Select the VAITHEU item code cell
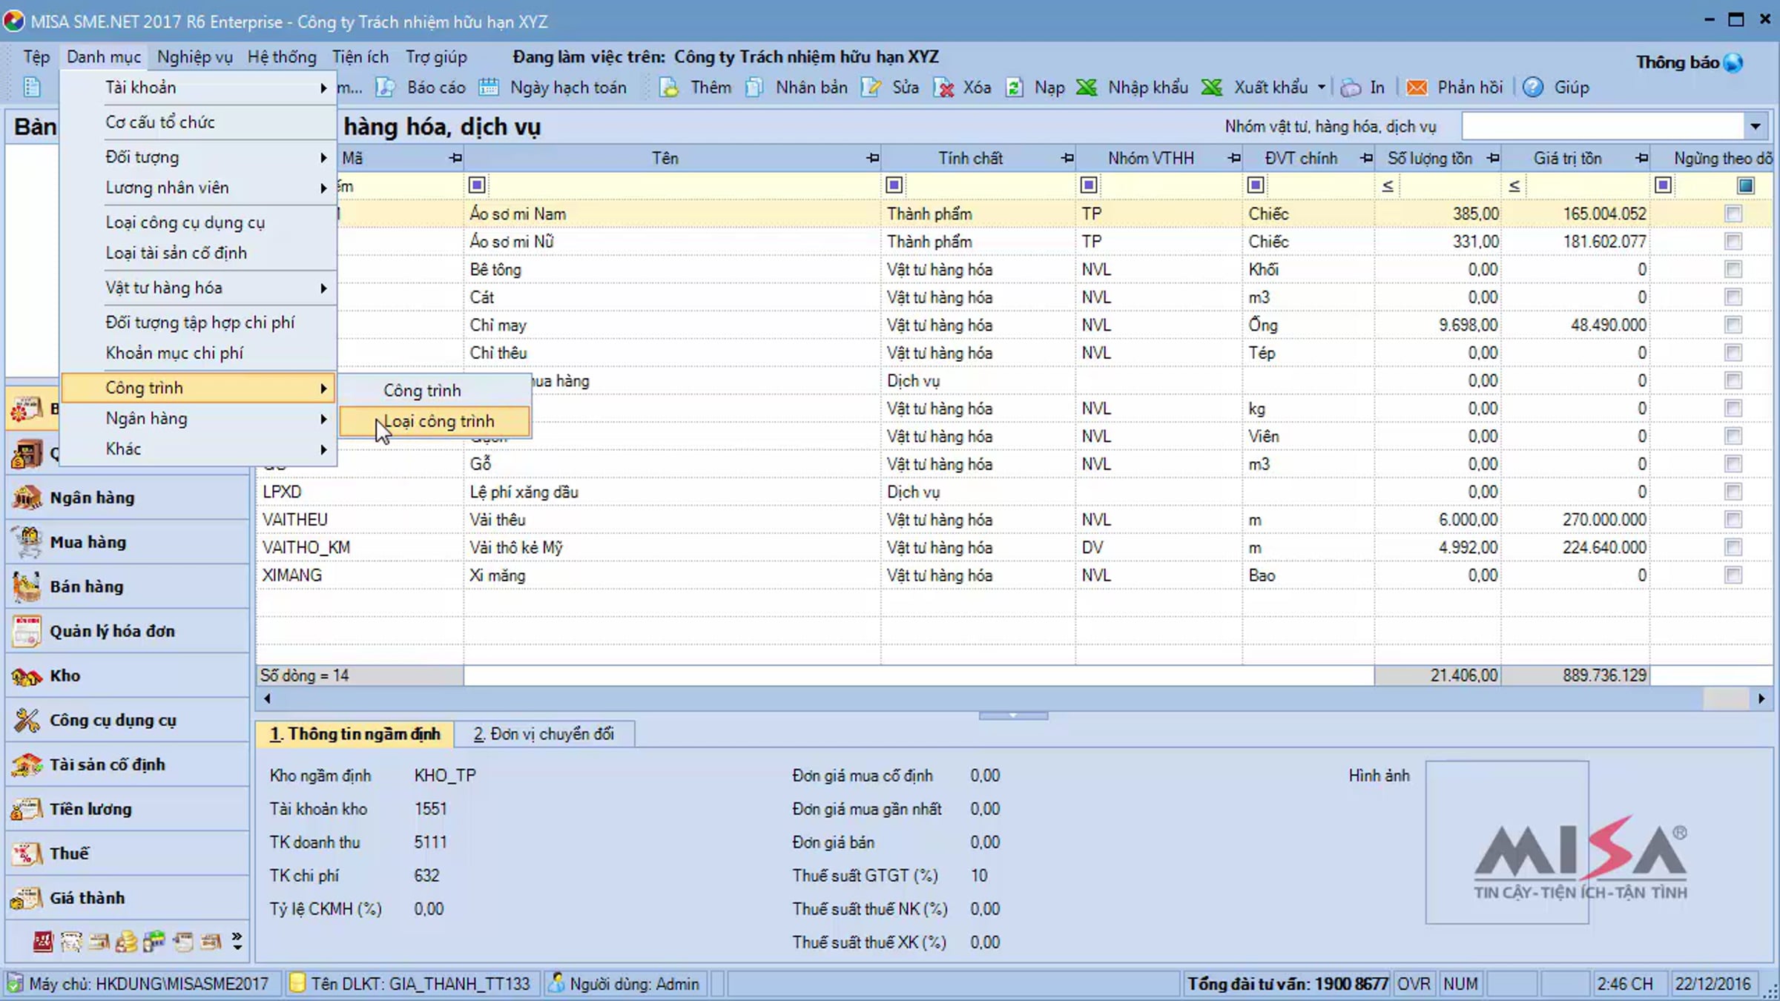1780x1001 pixels. point(360,520)
